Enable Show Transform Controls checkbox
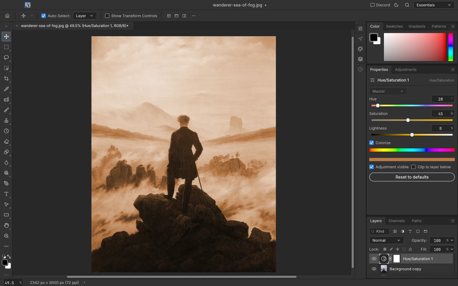This screenshot has width=458, height=286. 107,16
